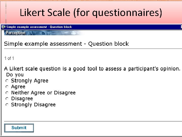Click the 'Do you' prompt text
This screenshot has width=182, height=137.
click(15, 75)
